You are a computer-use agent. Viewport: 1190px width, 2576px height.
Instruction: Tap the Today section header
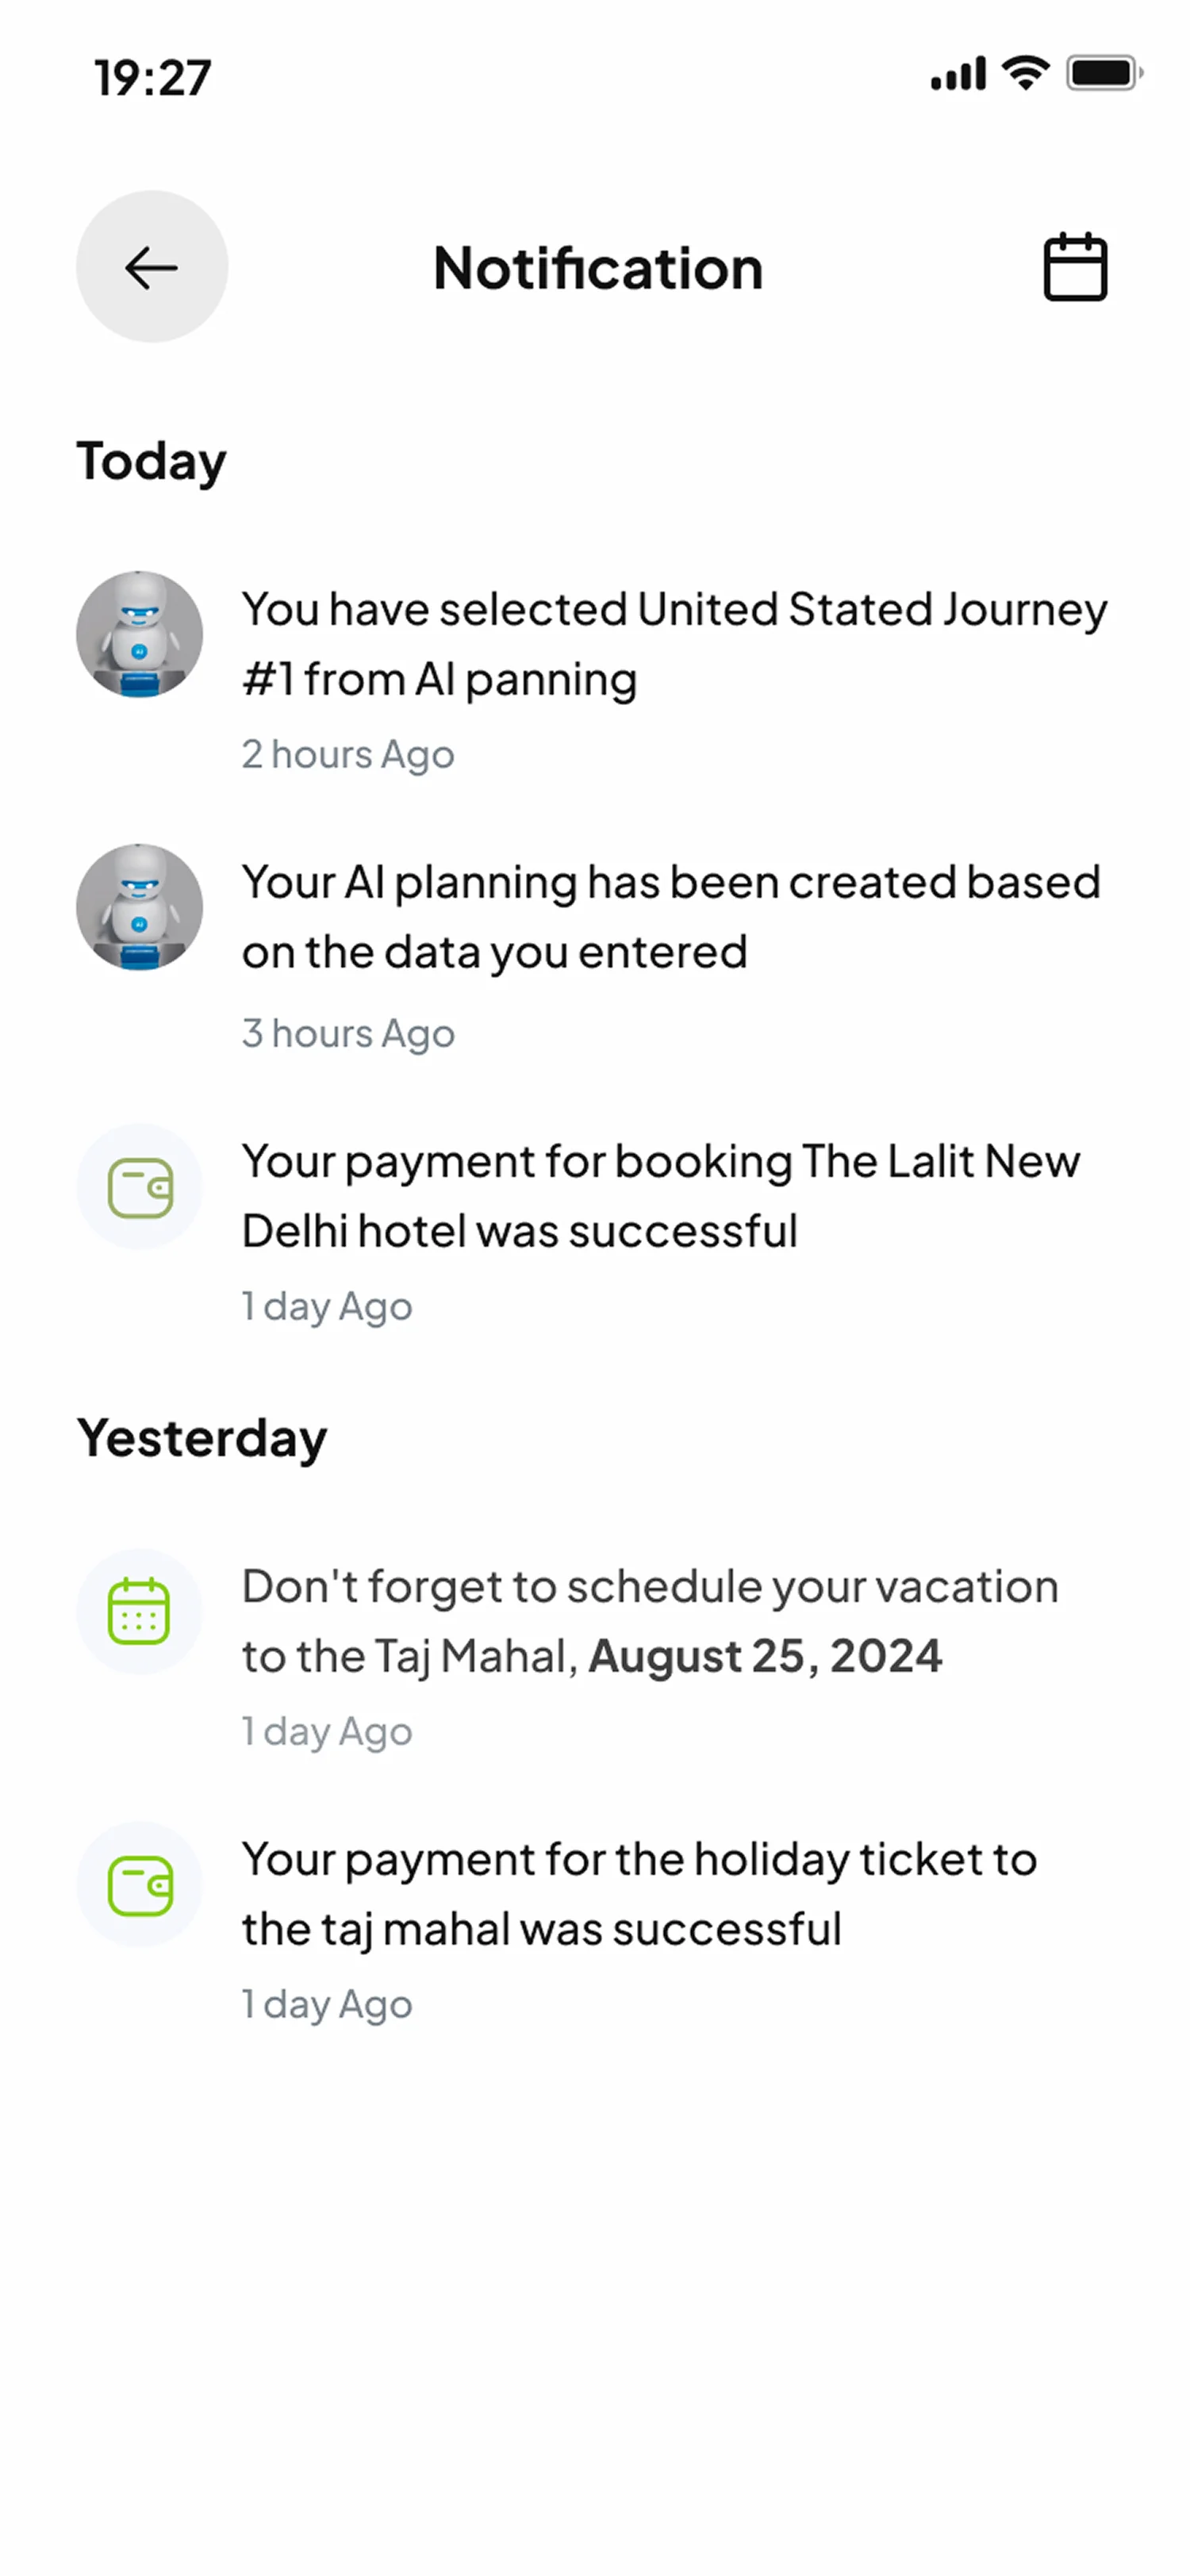152,462
